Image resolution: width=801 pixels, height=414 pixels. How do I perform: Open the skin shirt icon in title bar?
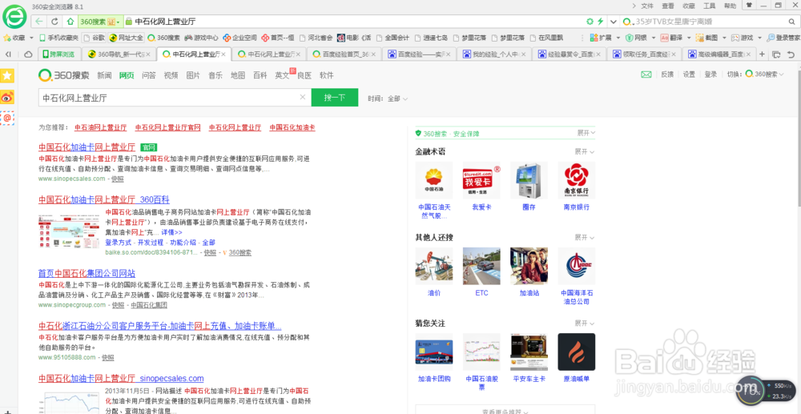click(748, 5)
